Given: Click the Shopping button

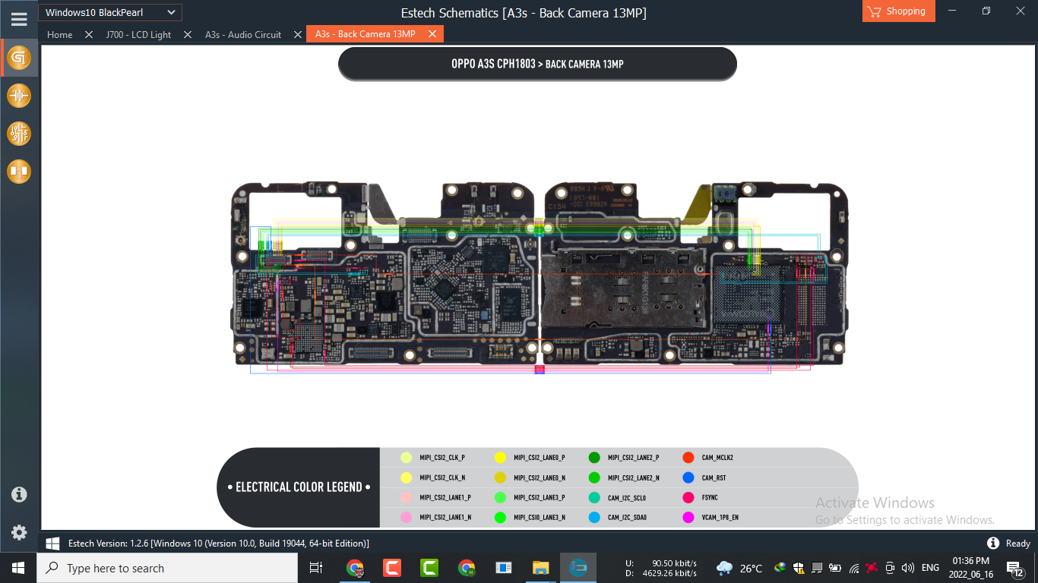Looking at the screenshot, I should (899, 11).
